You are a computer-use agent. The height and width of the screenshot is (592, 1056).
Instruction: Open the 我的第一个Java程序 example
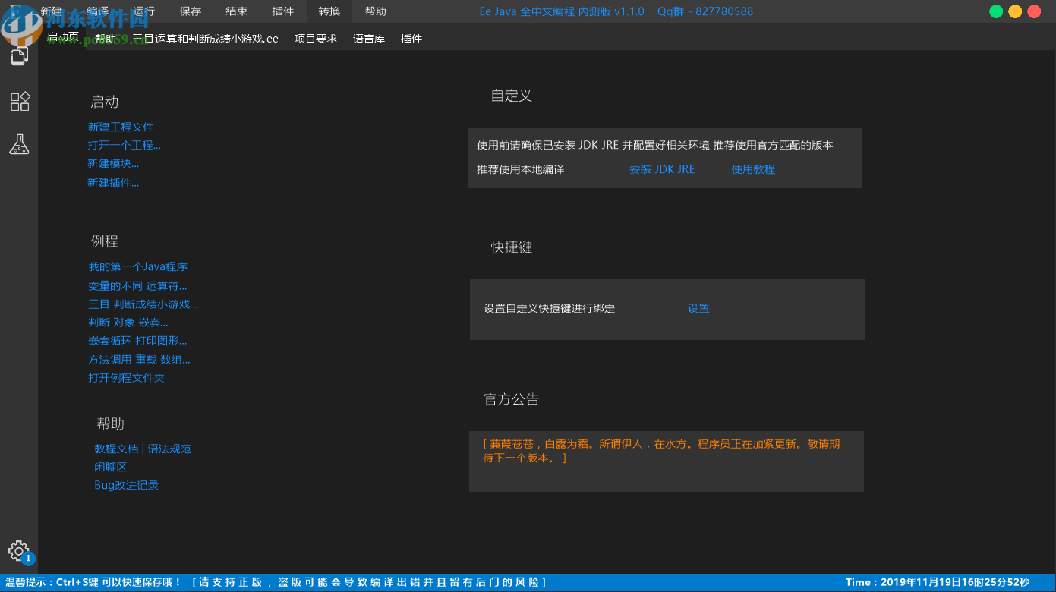pos(140,266)
